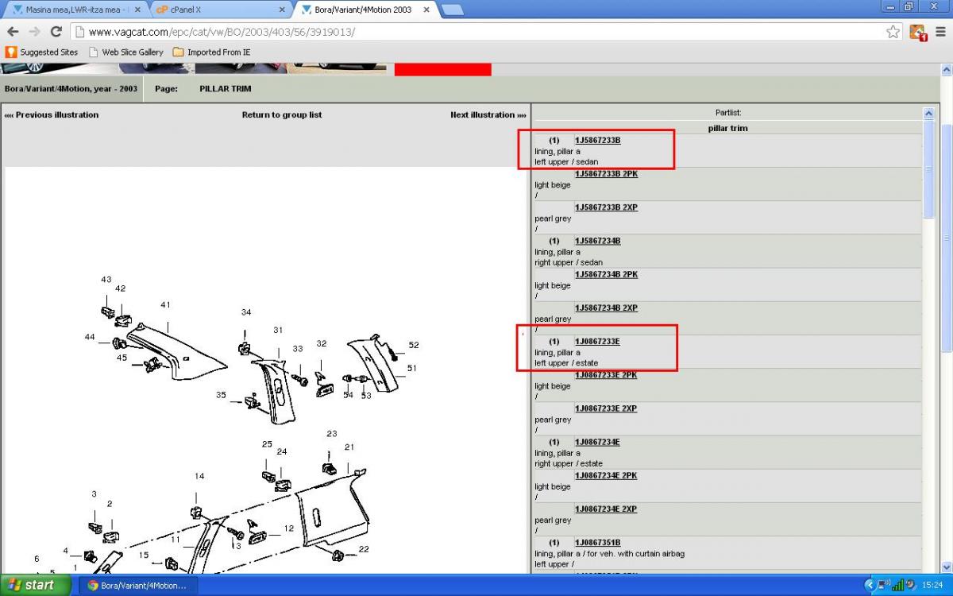Reload the page with the refresh icon

click(56, 32)
